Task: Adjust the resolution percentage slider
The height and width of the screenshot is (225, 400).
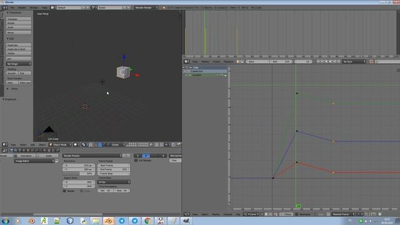Action: [79, 174]
